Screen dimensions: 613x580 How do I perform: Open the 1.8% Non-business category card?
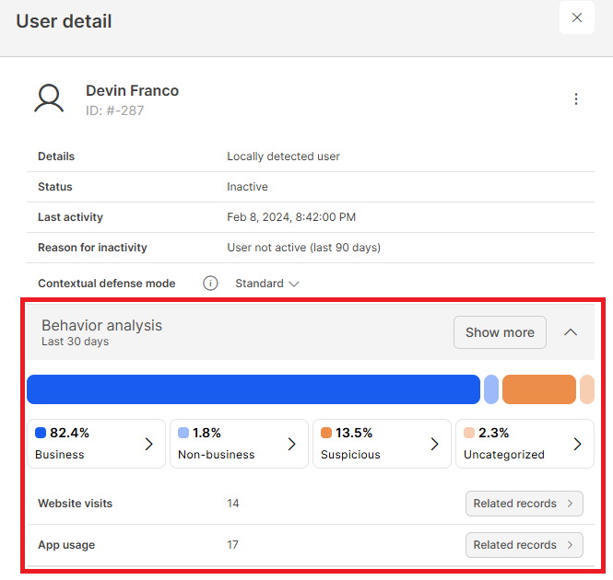point(239,444)
